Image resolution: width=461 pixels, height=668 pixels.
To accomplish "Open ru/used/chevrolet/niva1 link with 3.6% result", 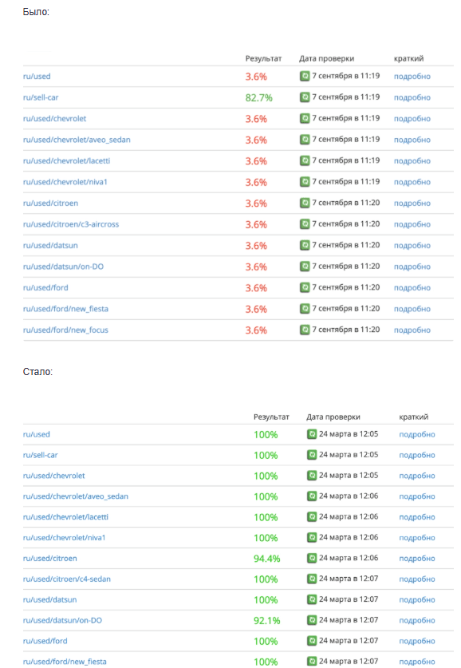I will (x=65, y=182).
